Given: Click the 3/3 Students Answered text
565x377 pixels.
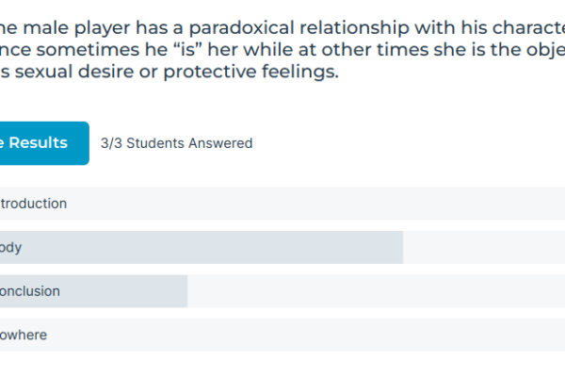Looking at the screenshot, I should [x=177, y=143].
